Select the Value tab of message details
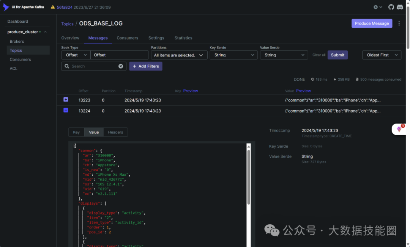The image size is (410, 247). tap(94, 132)
